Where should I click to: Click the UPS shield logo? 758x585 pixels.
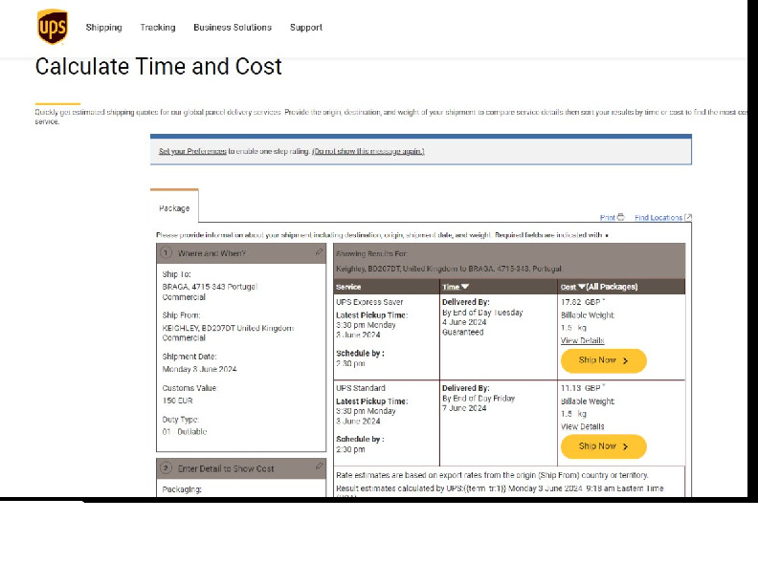[x=52, y=27]
